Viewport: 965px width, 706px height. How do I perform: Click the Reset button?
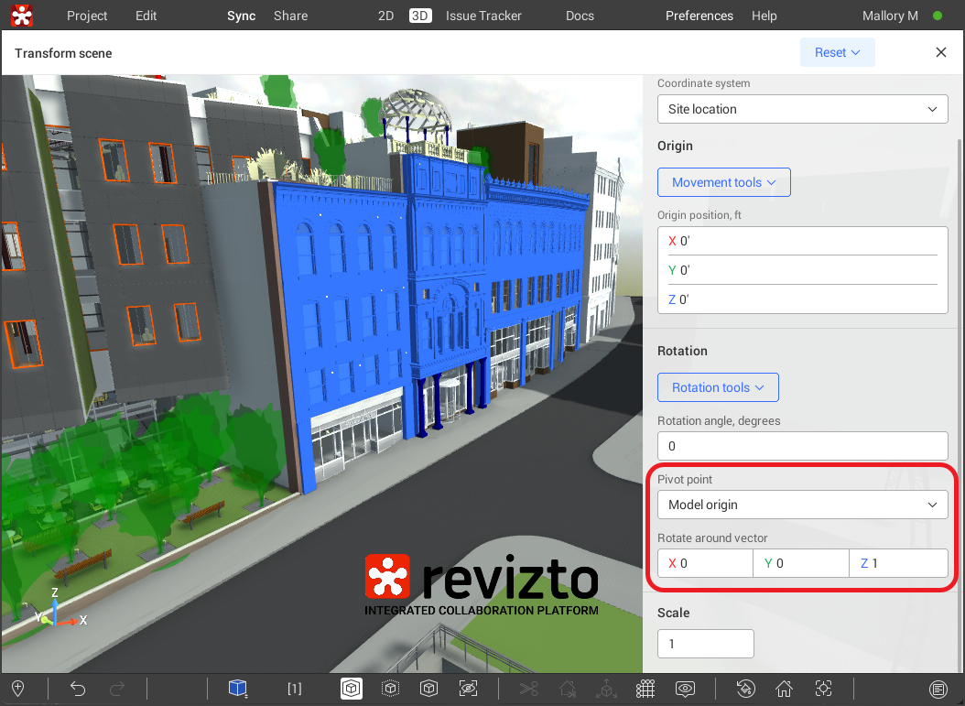pos(837,52)
